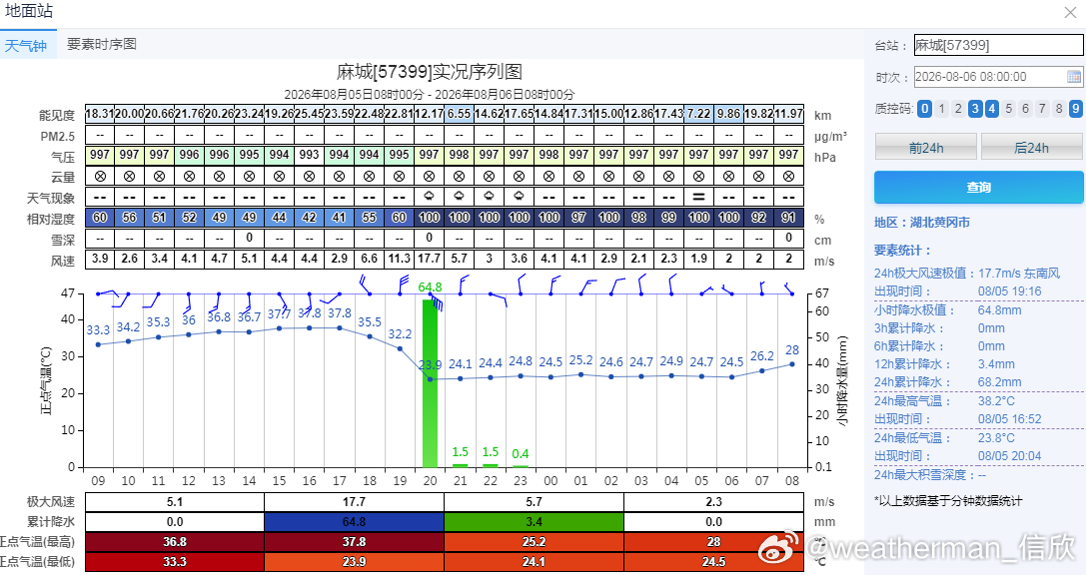The image size is (1086, 575).
Task: Click the temperature point labeled 28
Action: click(x=792, y=364)
